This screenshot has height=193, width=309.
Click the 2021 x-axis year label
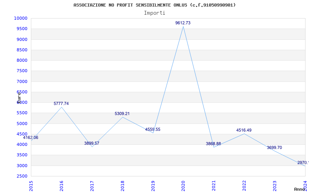click(214, 186)
